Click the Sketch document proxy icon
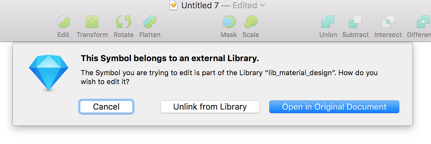This screenshot has height=144, width=431. pos(173,5)
